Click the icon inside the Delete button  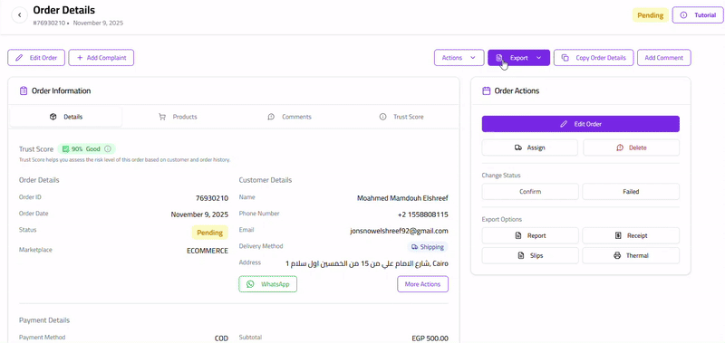620,148
